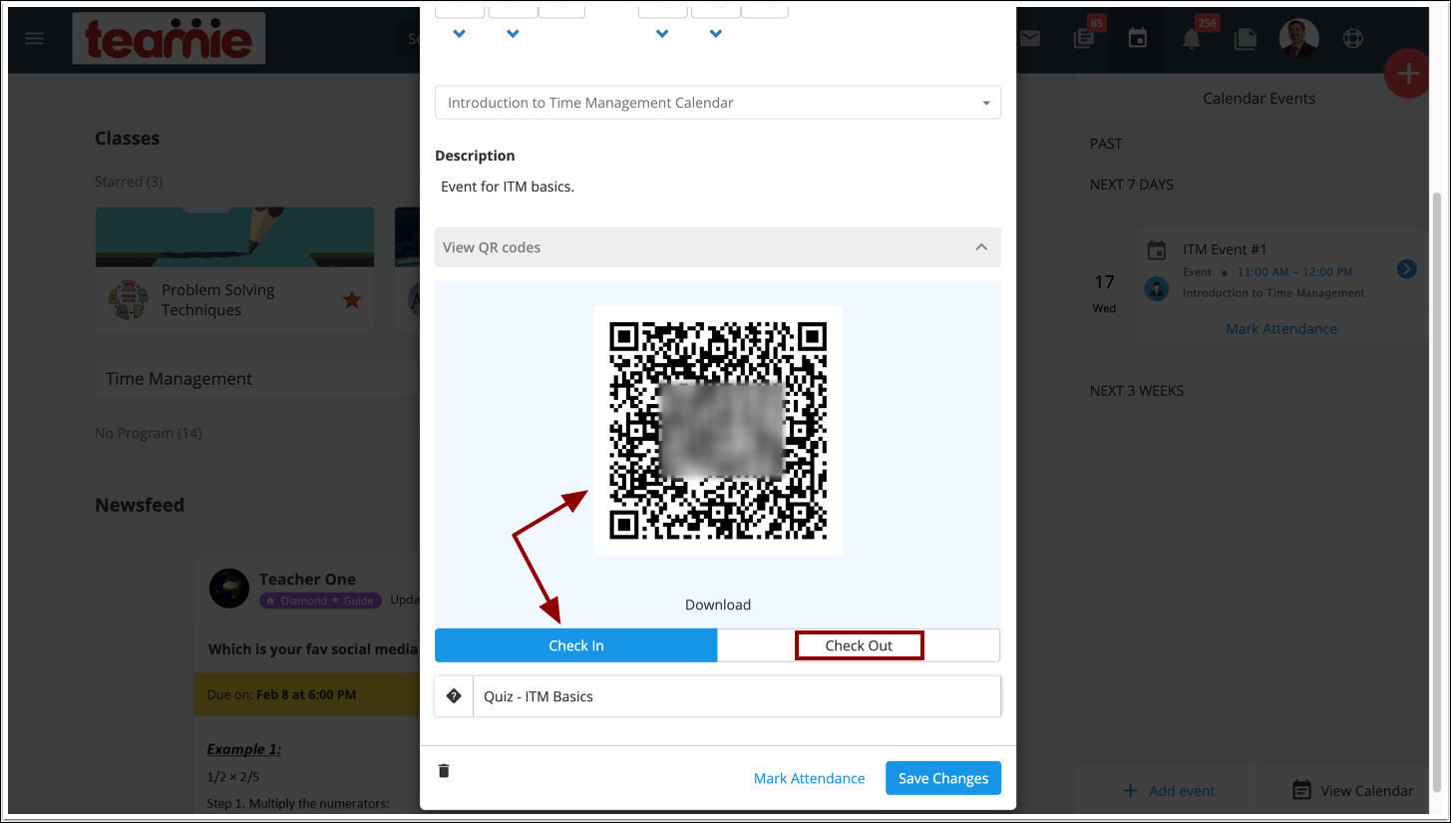
Task: Click the QR code image
Action: coord(718,431)
